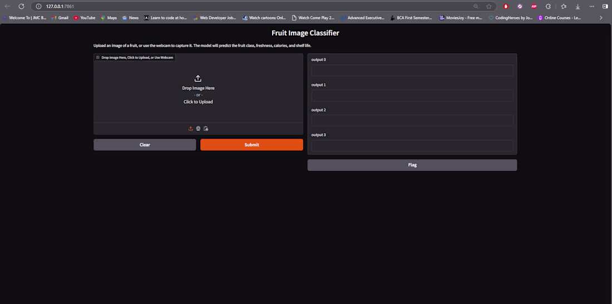Open the browser three-dot menu
This screenshot has height=304, width=612.
(592, 6)
